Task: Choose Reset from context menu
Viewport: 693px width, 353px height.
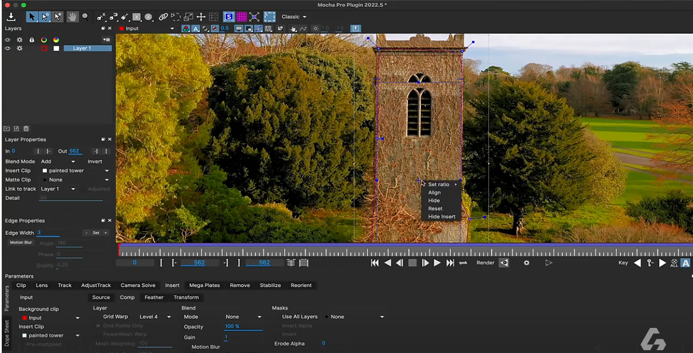Action: (x=435, y=209)
